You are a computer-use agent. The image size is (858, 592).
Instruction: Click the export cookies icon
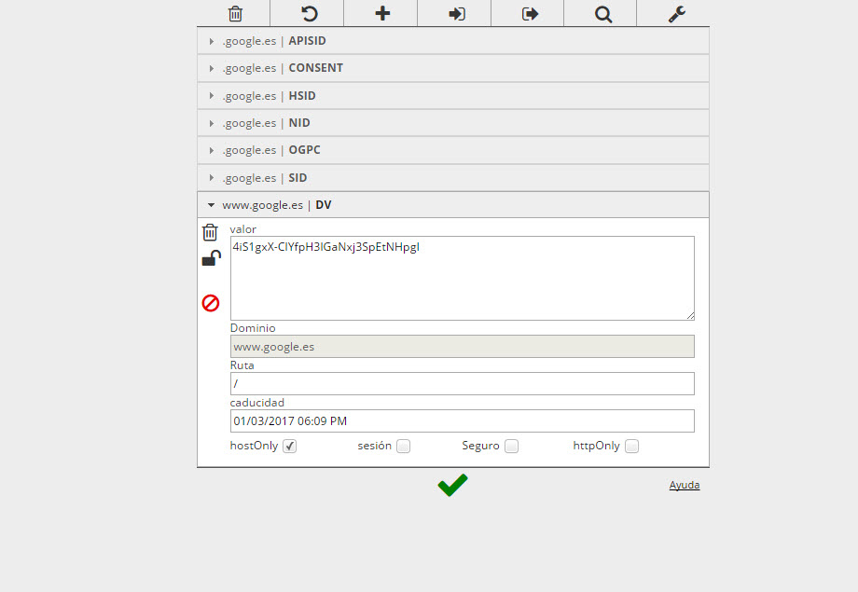click(530, 14)
